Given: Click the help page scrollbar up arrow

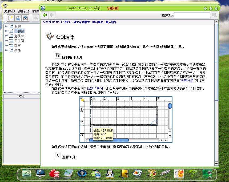Looking at the screenshot, I should pyautogui.click(x=216, y=22).
